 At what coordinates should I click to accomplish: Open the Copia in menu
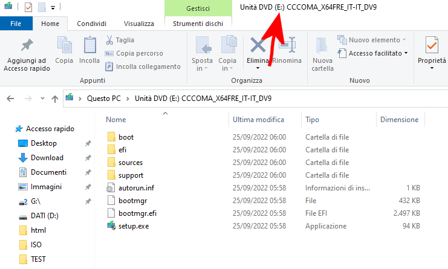pyautogui.click(x=227, y=53)
